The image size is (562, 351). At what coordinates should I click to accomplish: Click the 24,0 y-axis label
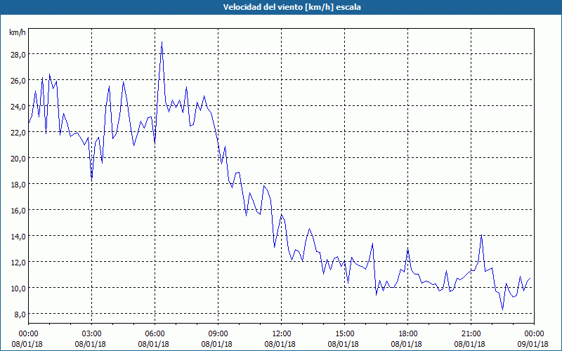point(18,107)
